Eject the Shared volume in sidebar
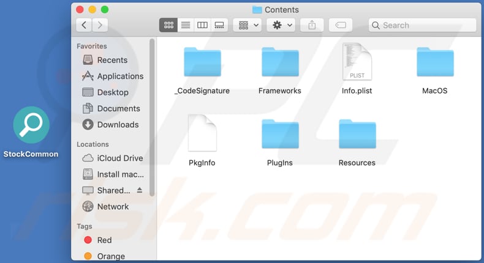 coord(139,190)
